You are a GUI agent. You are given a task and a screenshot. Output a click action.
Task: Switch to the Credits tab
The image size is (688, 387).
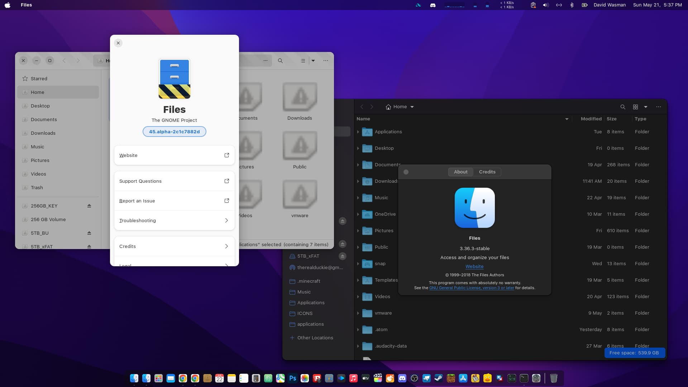point(487,172)
